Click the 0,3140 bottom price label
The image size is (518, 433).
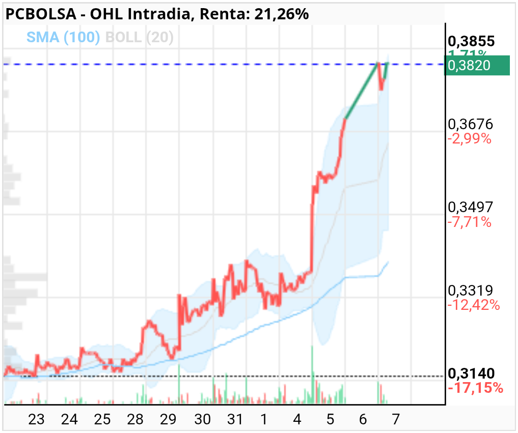[471, 373]
